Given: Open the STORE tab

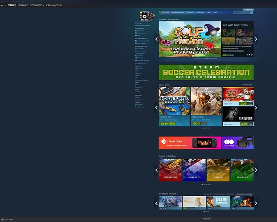Looking at the screenshot, I should (12, 5).
